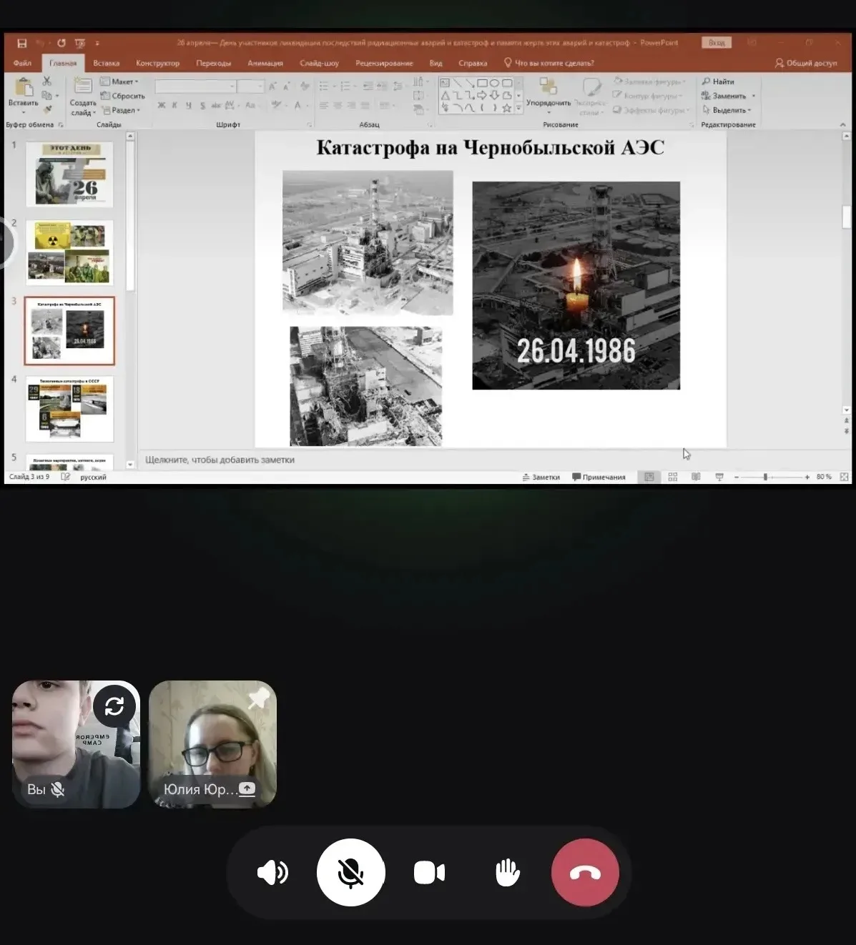Toggle microphone mute button in call

coord(350,873)
